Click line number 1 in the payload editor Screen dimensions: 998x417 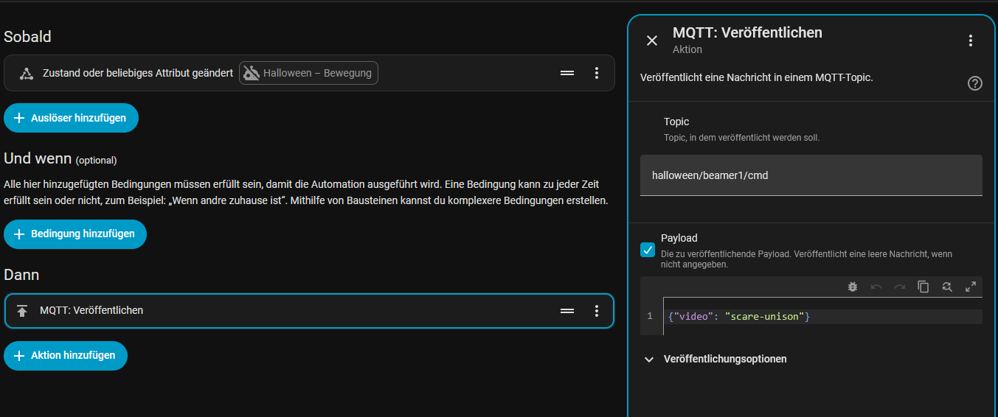click(650, 316)
